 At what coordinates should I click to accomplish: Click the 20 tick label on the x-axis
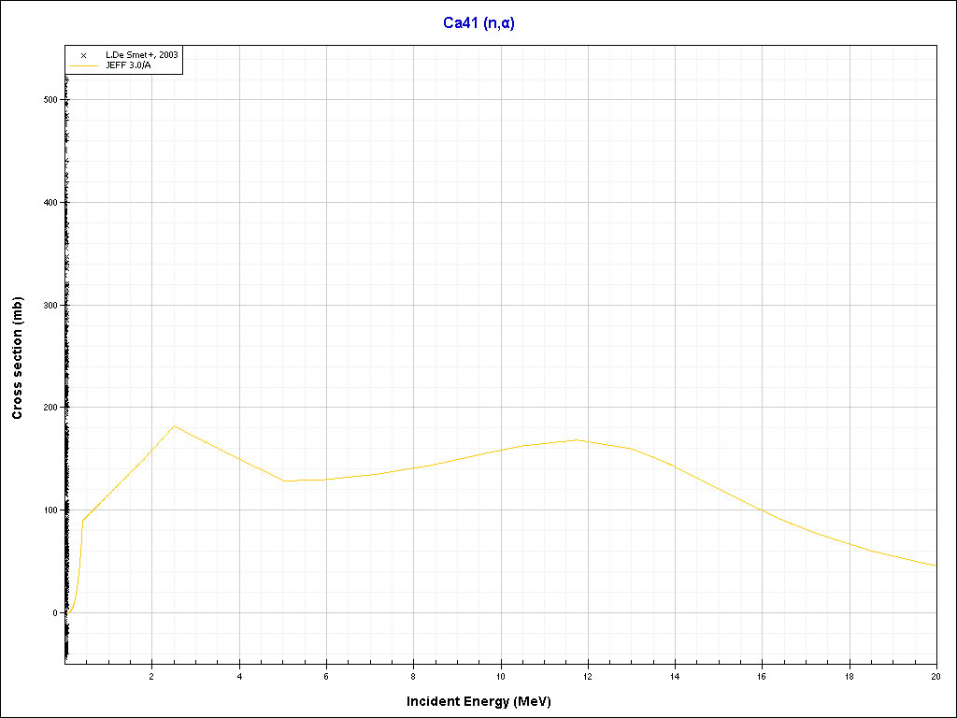tap(936, 676)
